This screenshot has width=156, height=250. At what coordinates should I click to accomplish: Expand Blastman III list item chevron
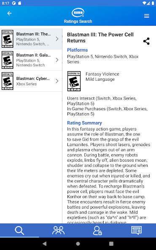57,39
